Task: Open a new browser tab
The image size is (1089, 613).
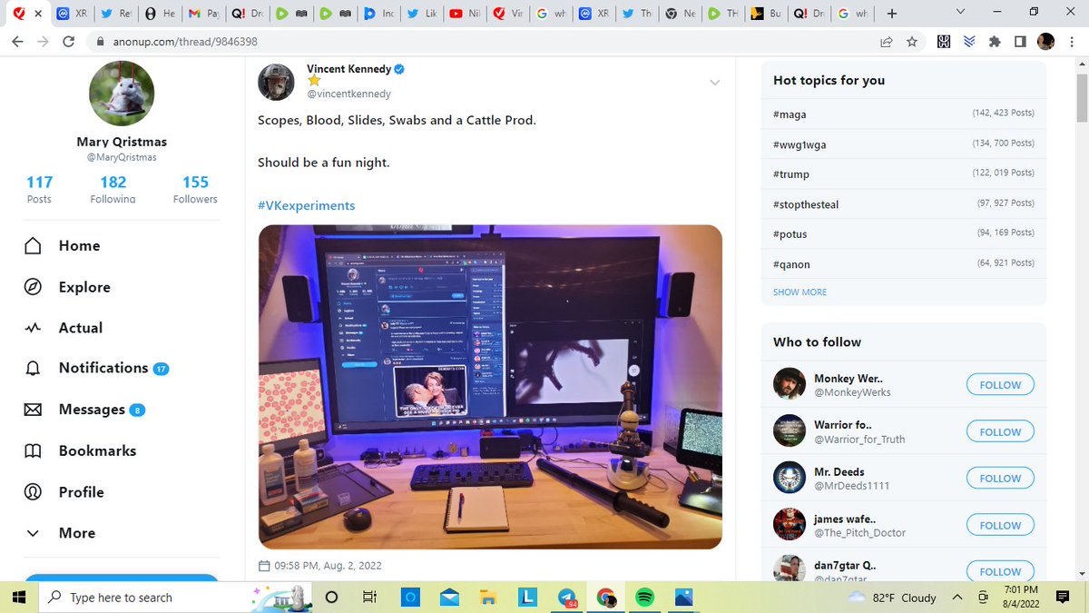Action: pyautogui.click(x=892, y=14)
